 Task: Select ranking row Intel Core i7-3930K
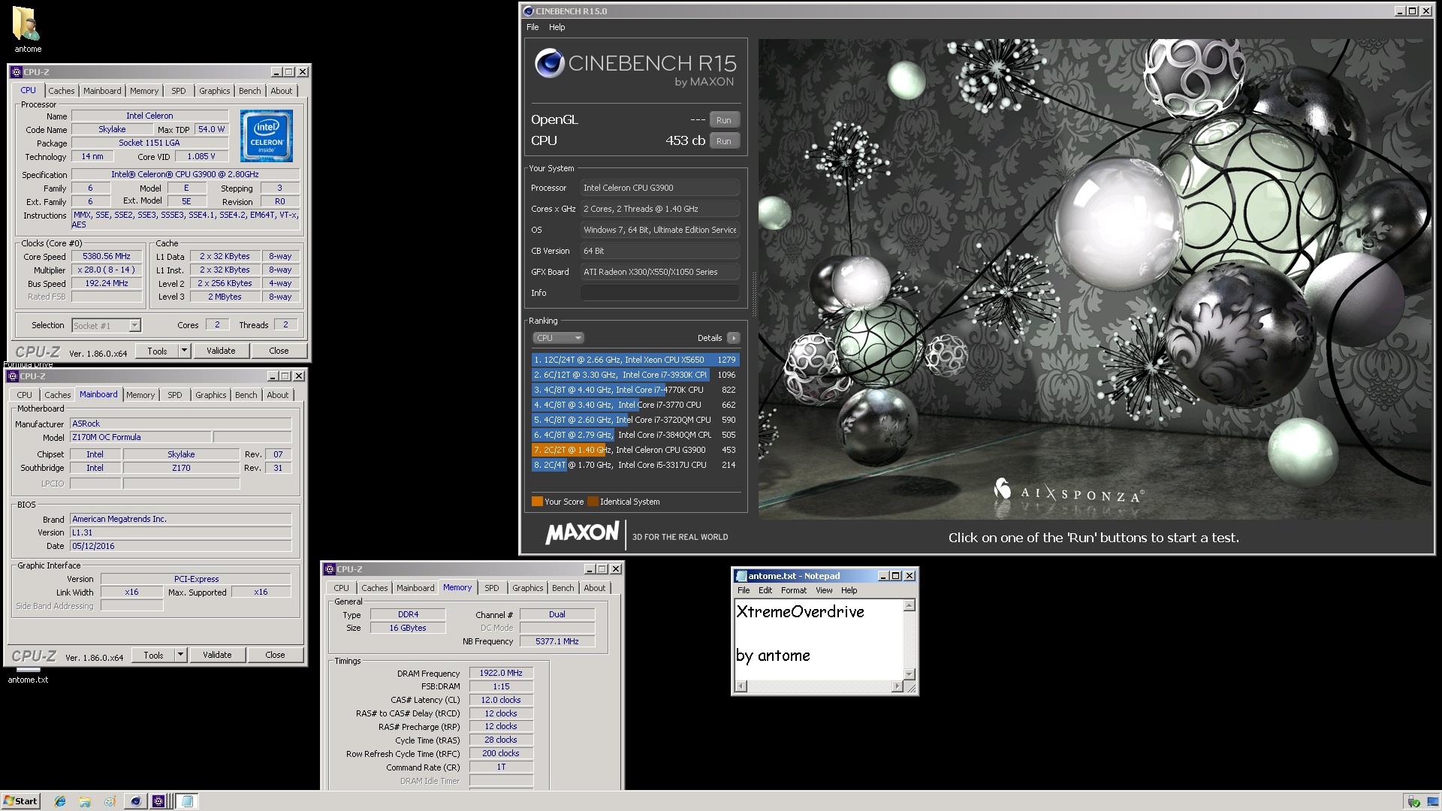(x=635, y=375)
